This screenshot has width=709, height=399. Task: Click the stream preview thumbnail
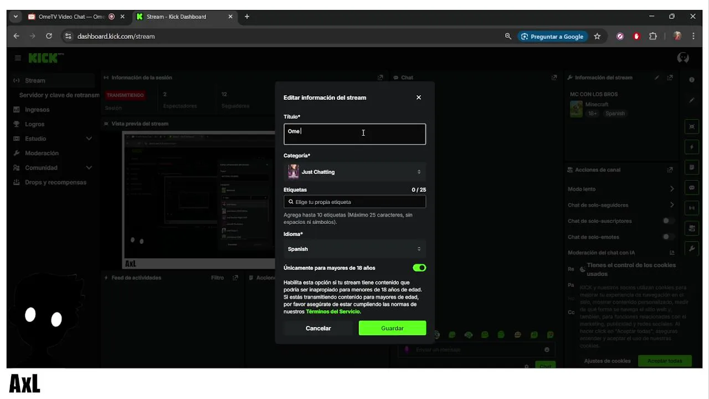click(x=199, y=200)
